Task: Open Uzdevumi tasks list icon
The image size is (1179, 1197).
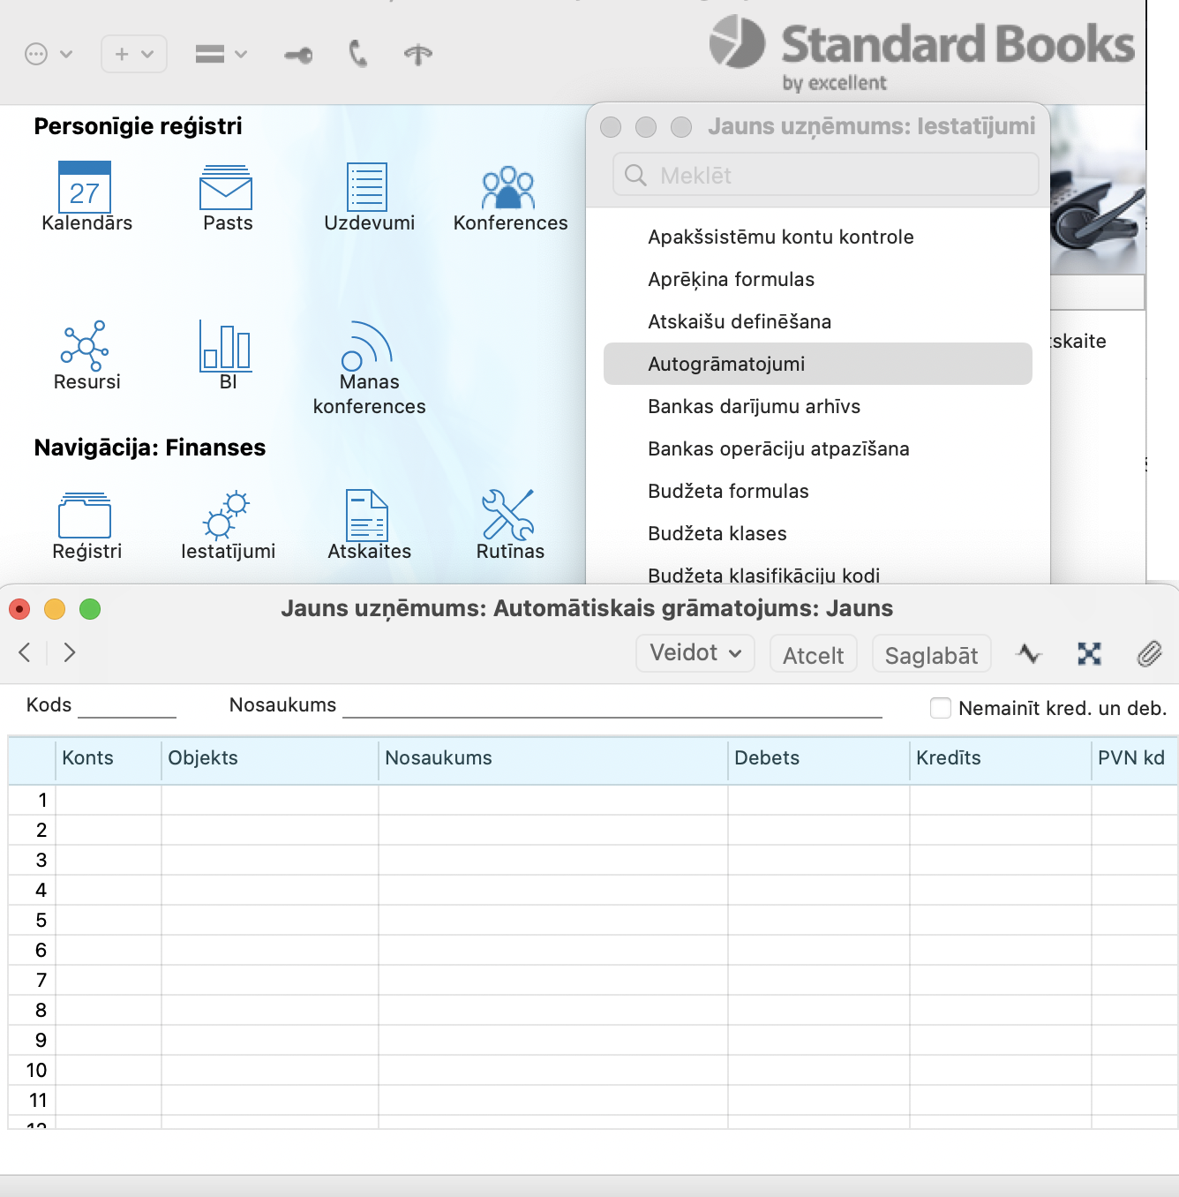Action: tap(367, 187)
